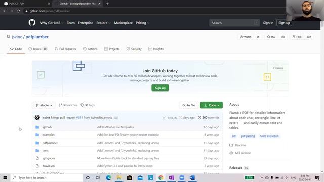Click the GitHub octocat logo

32,22
